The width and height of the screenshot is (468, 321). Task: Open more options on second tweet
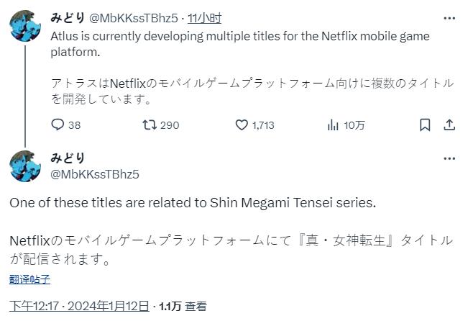(450, 158)
